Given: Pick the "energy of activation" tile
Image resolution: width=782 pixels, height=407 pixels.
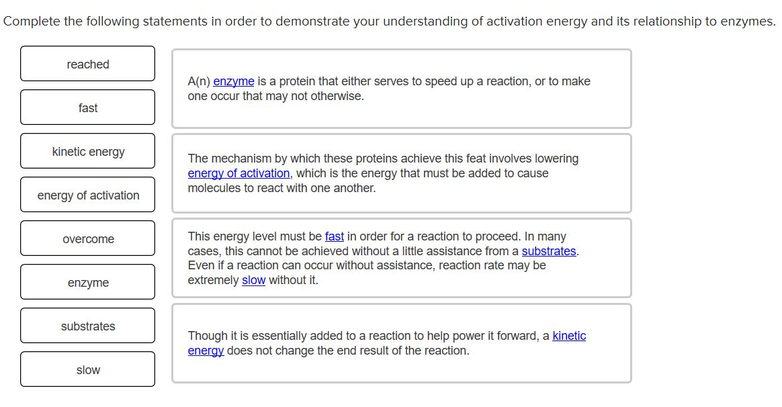Looking at the screenshot, I should [x=87, y=194].
